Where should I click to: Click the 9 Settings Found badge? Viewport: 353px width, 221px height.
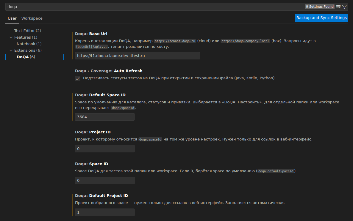320,7
